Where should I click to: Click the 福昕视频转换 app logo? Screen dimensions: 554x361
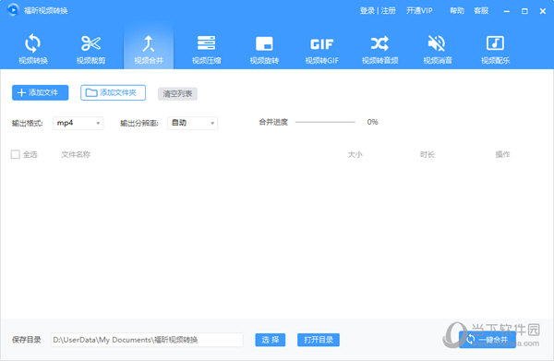(x=13, y=10)
